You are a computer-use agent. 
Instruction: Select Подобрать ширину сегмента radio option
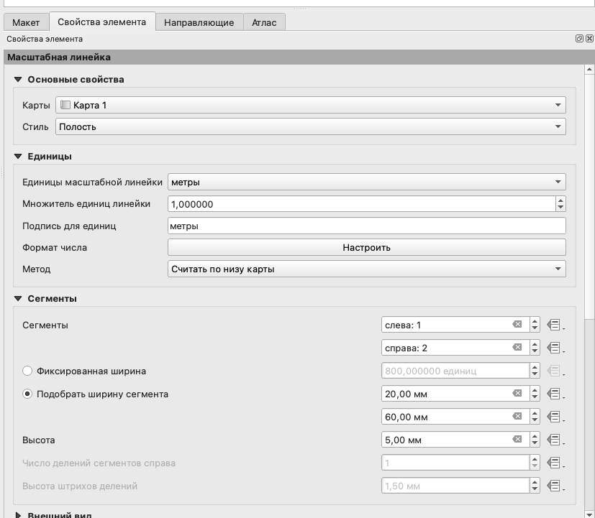28,394
